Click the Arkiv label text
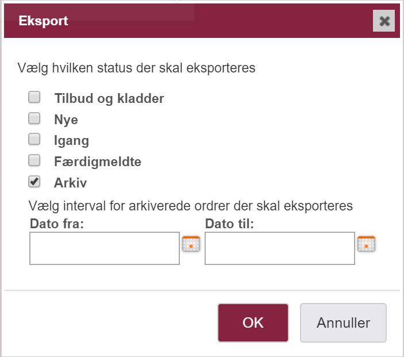Viewport: 404px width, 357px height. pos(70,183)
